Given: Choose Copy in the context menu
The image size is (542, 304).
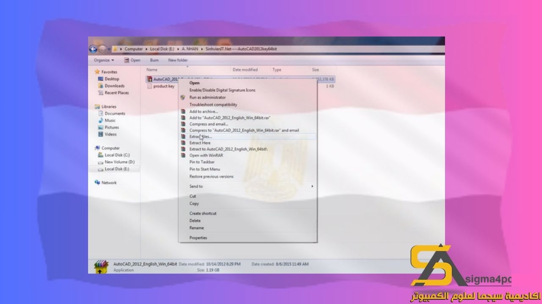Looking at the screenshot, I should click(194, 204).
